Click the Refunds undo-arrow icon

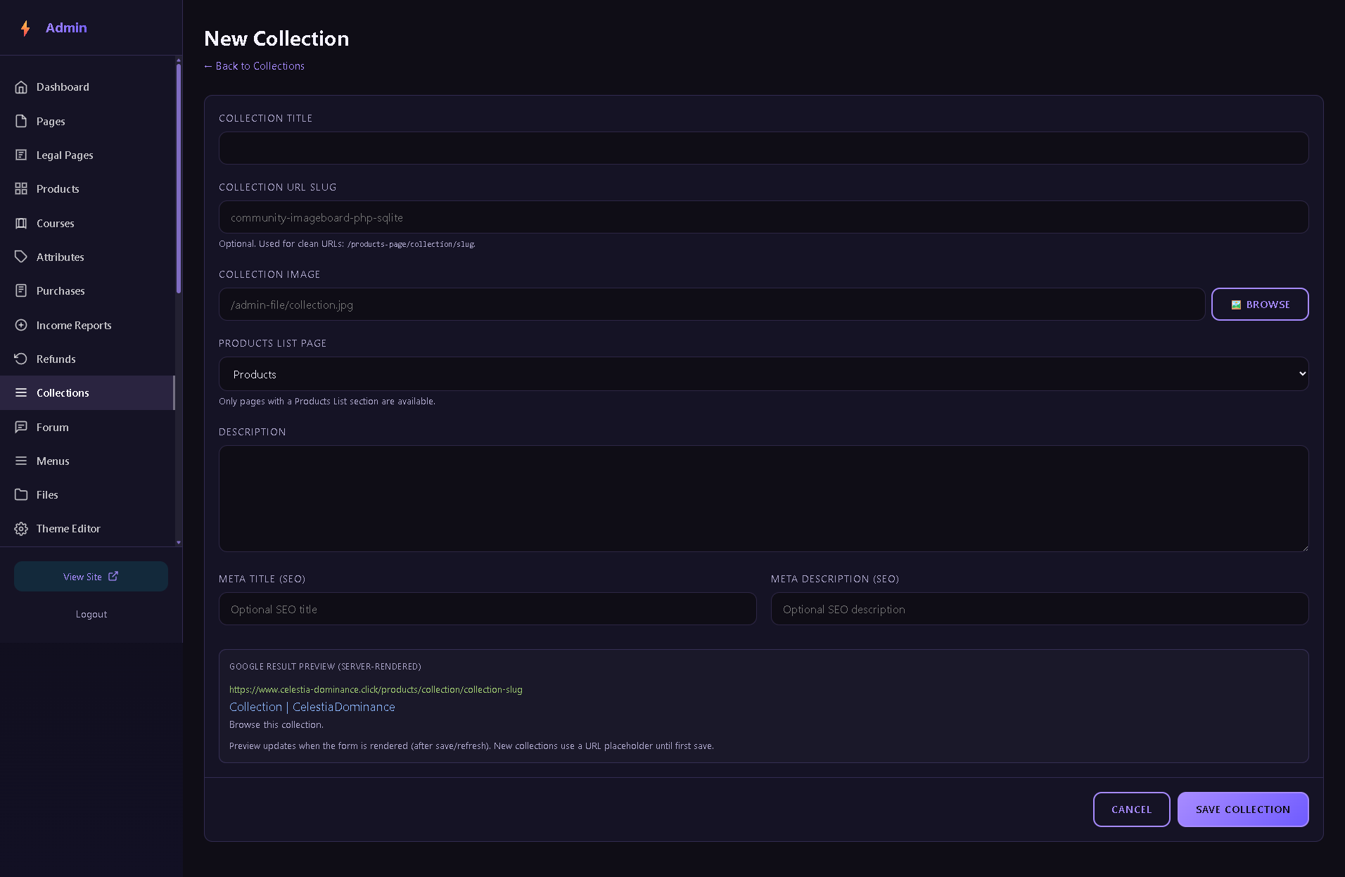21,359
